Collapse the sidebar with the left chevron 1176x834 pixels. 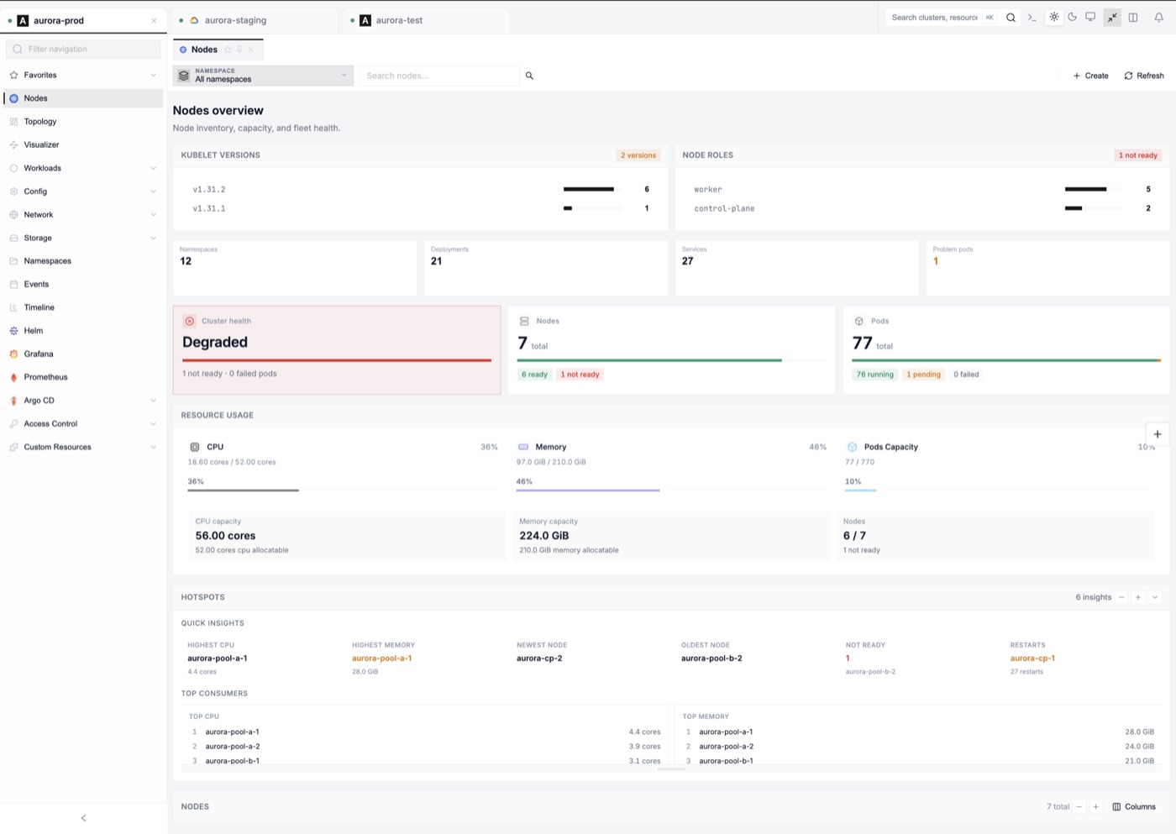pyautogui.click(x=83, y=818)
